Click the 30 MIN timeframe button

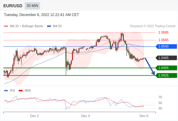tap(32, 6)
